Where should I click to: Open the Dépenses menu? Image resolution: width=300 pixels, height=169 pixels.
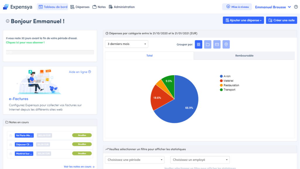tap(80, 7)
